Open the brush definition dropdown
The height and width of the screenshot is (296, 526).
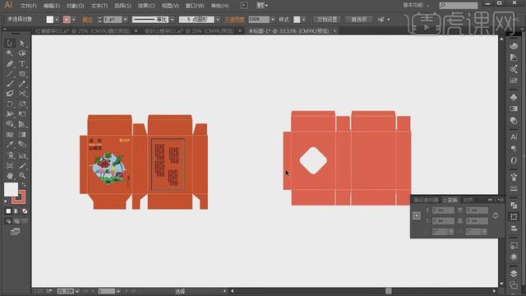point(218,20)
